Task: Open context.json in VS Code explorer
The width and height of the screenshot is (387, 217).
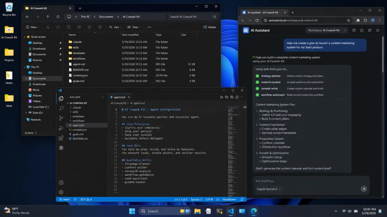Action: 80,130
